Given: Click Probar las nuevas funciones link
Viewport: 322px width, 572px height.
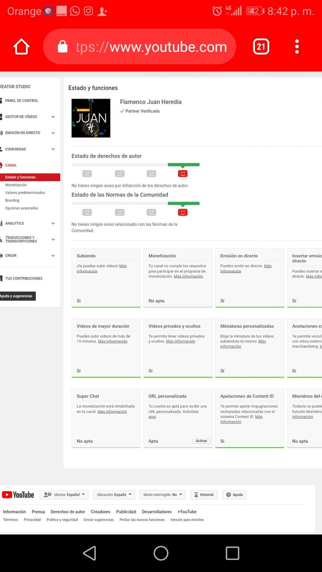Looking at the screenshot, I should click(x=142, y=520).
